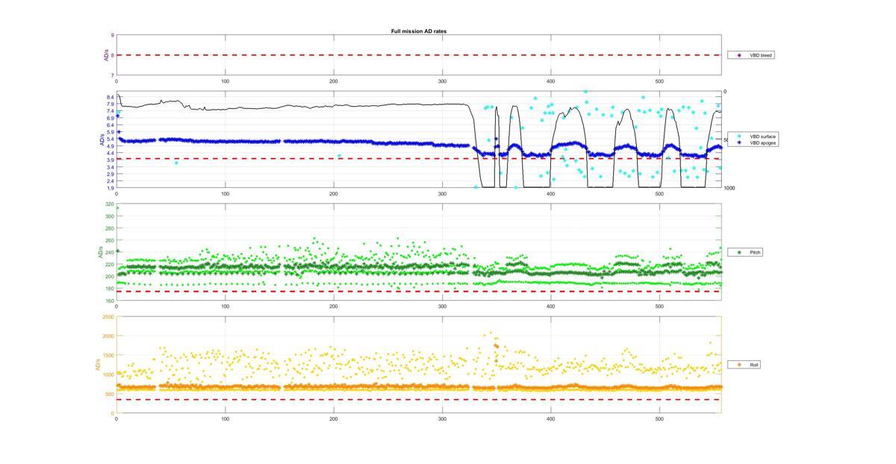
Task: Click the 1.9 tick label on VBD axis
Action: [111, 187]
